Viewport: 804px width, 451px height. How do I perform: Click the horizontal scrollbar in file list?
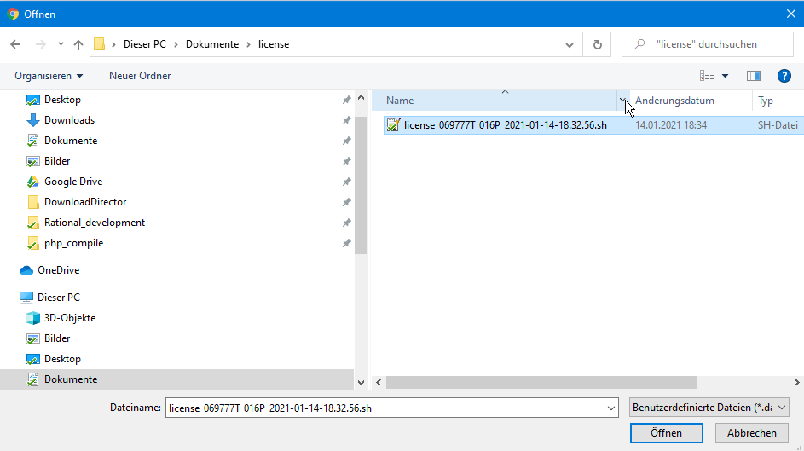541,383
